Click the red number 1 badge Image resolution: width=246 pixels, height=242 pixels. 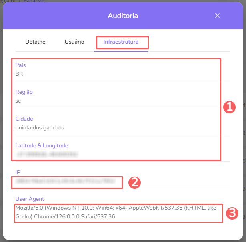tap(229, 107)
